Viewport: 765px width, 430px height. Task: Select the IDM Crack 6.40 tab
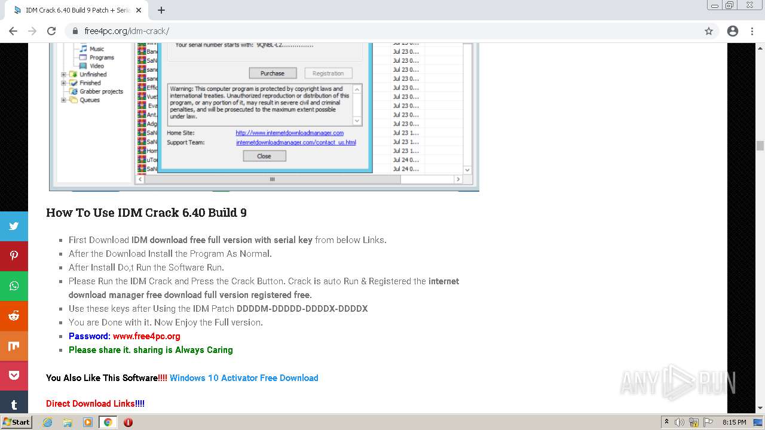(77, 10)
